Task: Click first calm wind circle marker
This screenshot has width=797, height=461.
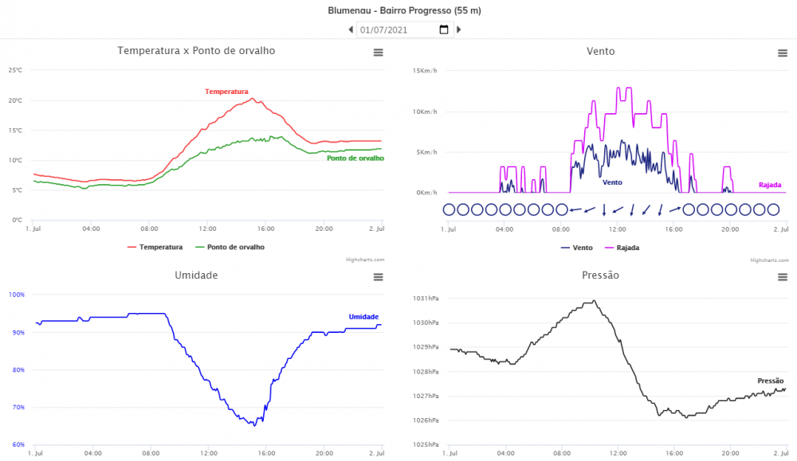Action: 449,209
